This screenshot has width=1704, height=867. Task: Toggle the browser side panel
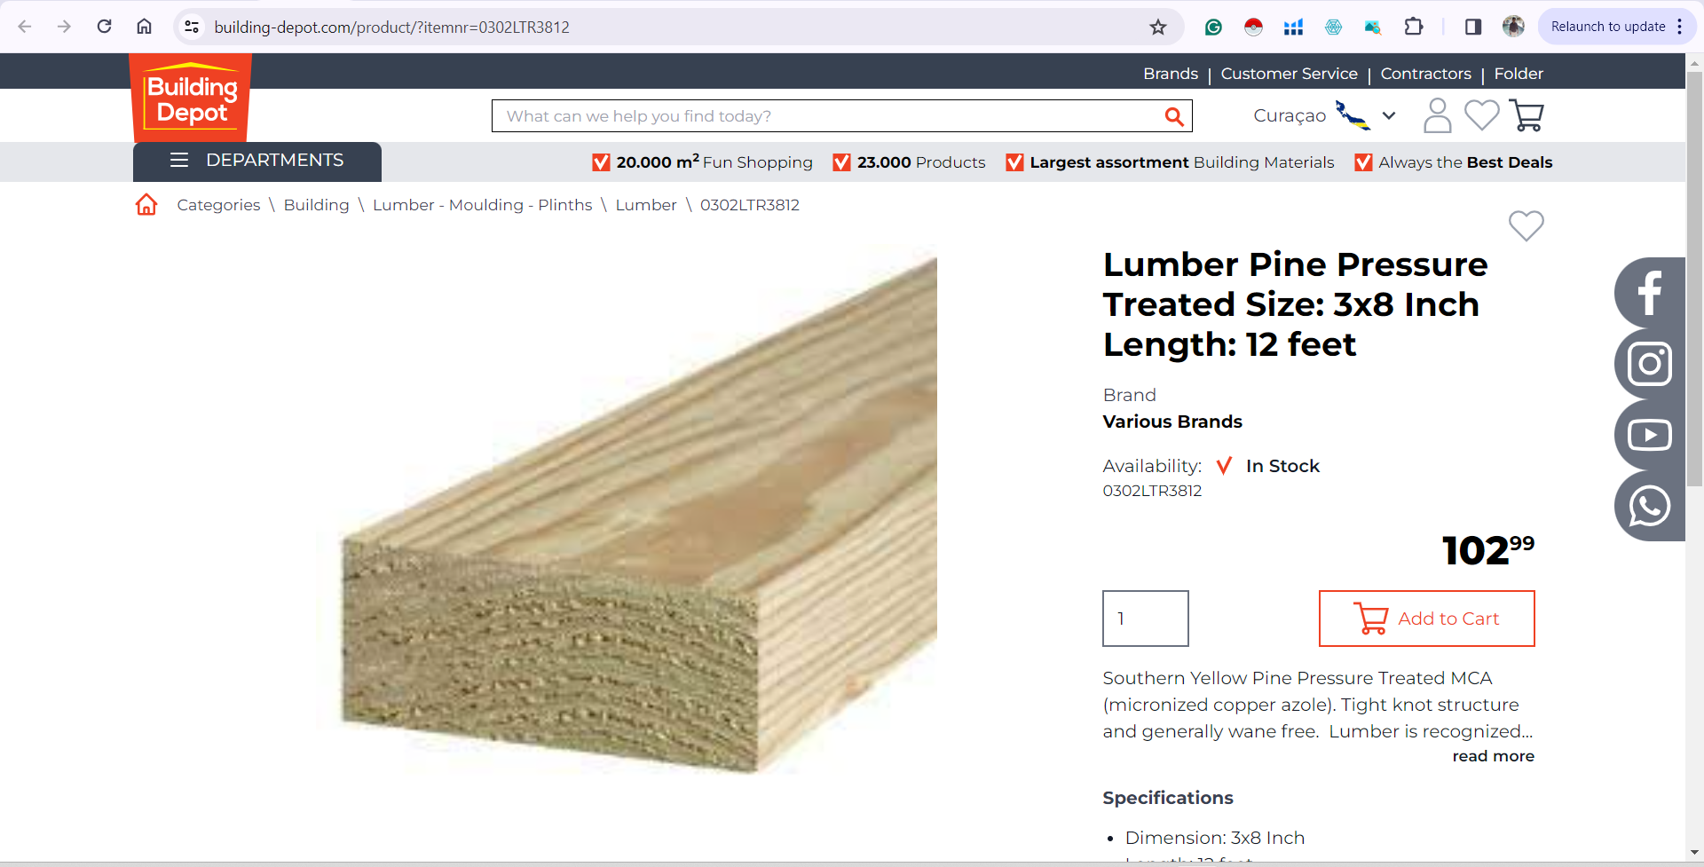(1473, 27)
